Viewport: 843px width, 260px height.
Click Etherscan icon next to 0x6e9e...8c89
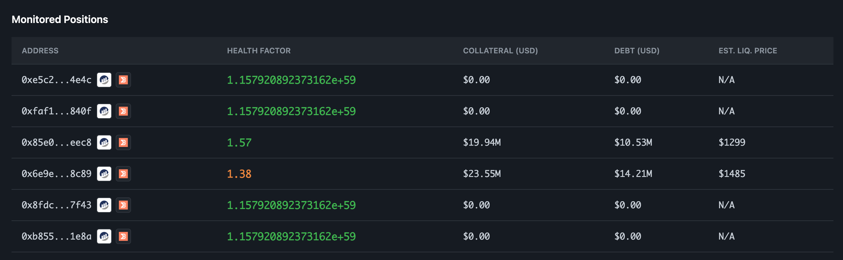(x=104, y=174)
